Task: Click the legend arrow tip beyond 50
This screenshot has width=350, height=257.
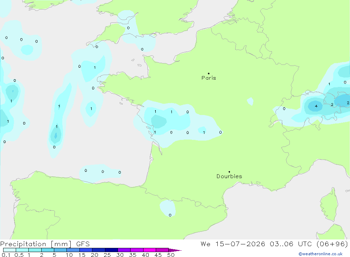Action: click(x=175, y=250)
